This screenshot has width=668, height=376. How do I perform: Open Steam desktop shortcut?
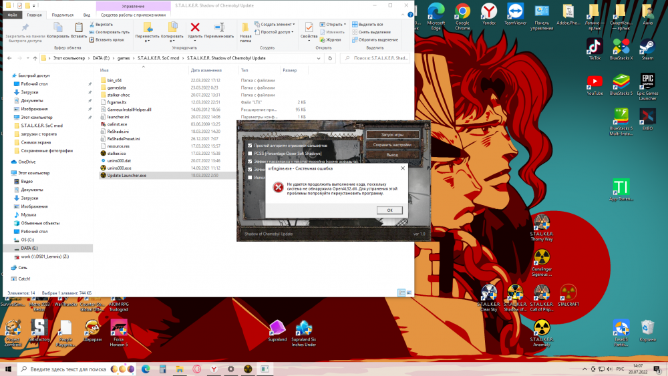click(x=647, y=47)
